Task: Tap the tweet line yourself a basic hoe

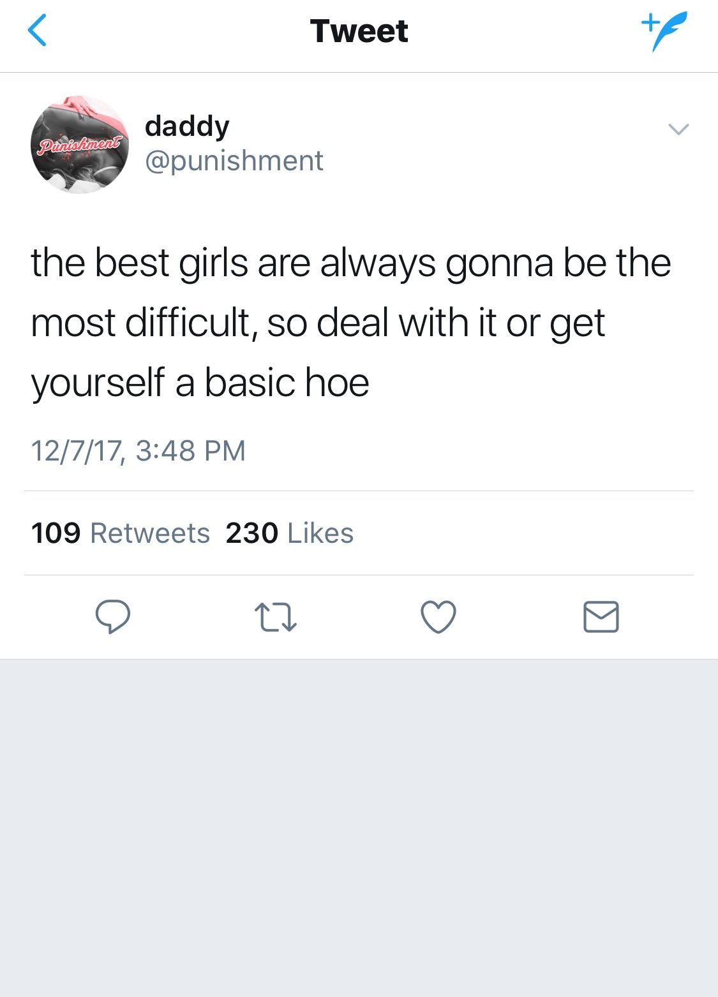Action: (x=200, y=383)
